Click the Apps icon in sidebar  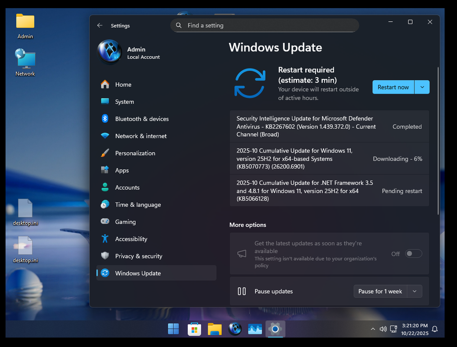click(105, 170)
